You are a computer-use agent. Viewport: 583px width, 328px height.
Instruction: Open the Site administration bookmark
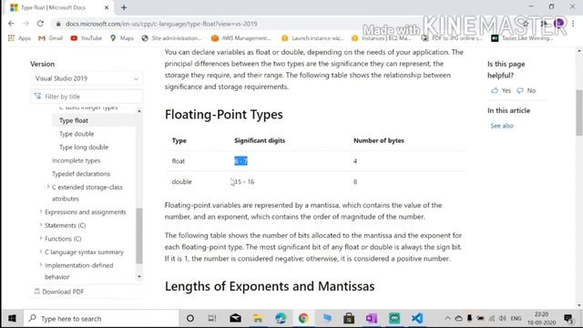coord(171,38)
